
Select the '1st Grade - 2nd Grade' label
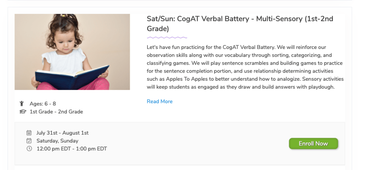[x=56, y=112]
